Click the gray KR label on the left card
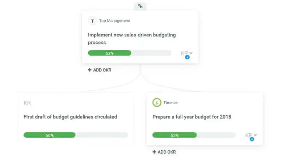The image size is (282, 159). [27, 103]
